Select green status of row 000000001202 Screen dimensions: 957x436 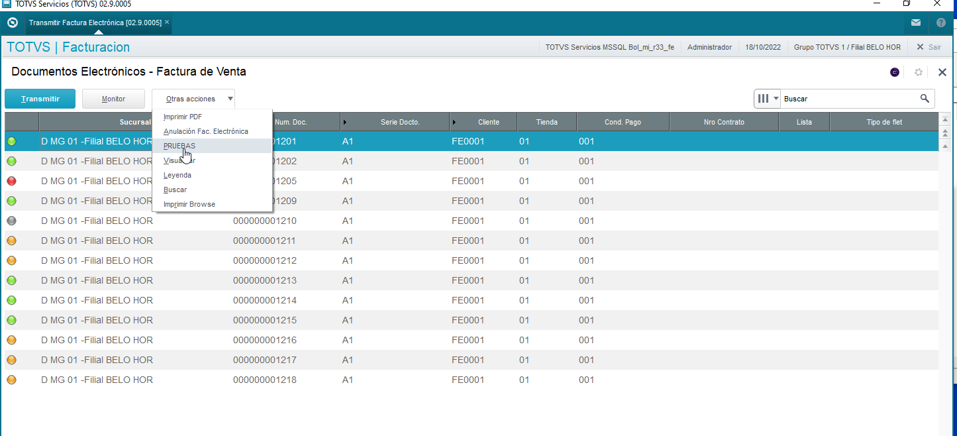coord(11,161)
